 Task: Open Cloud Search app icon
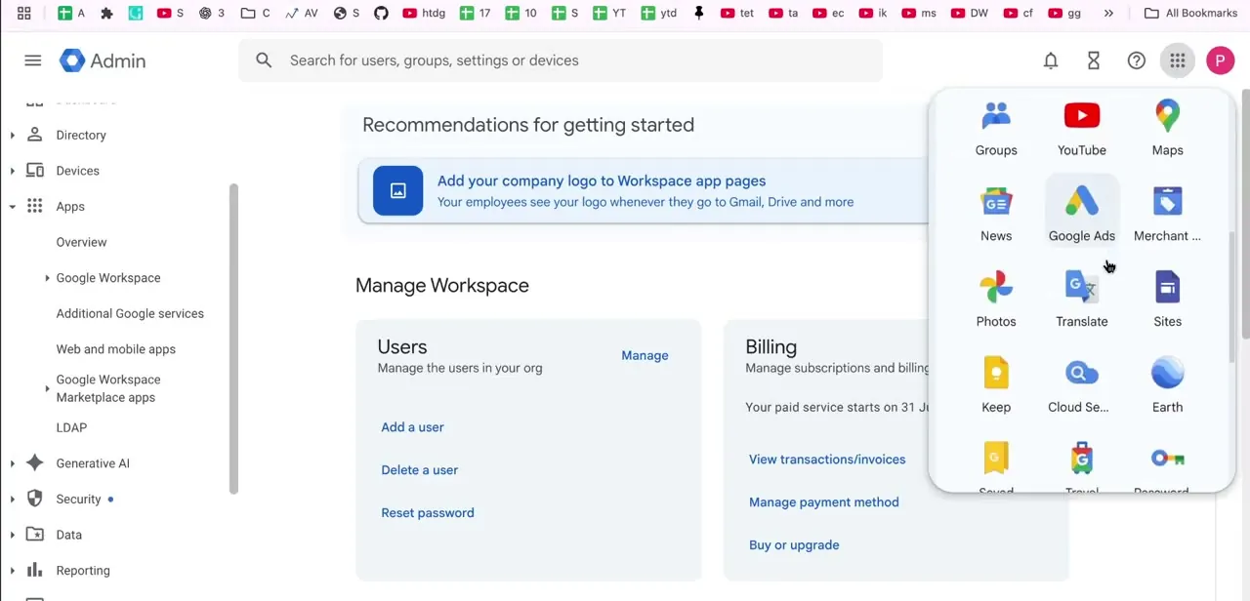[1081, 386]
